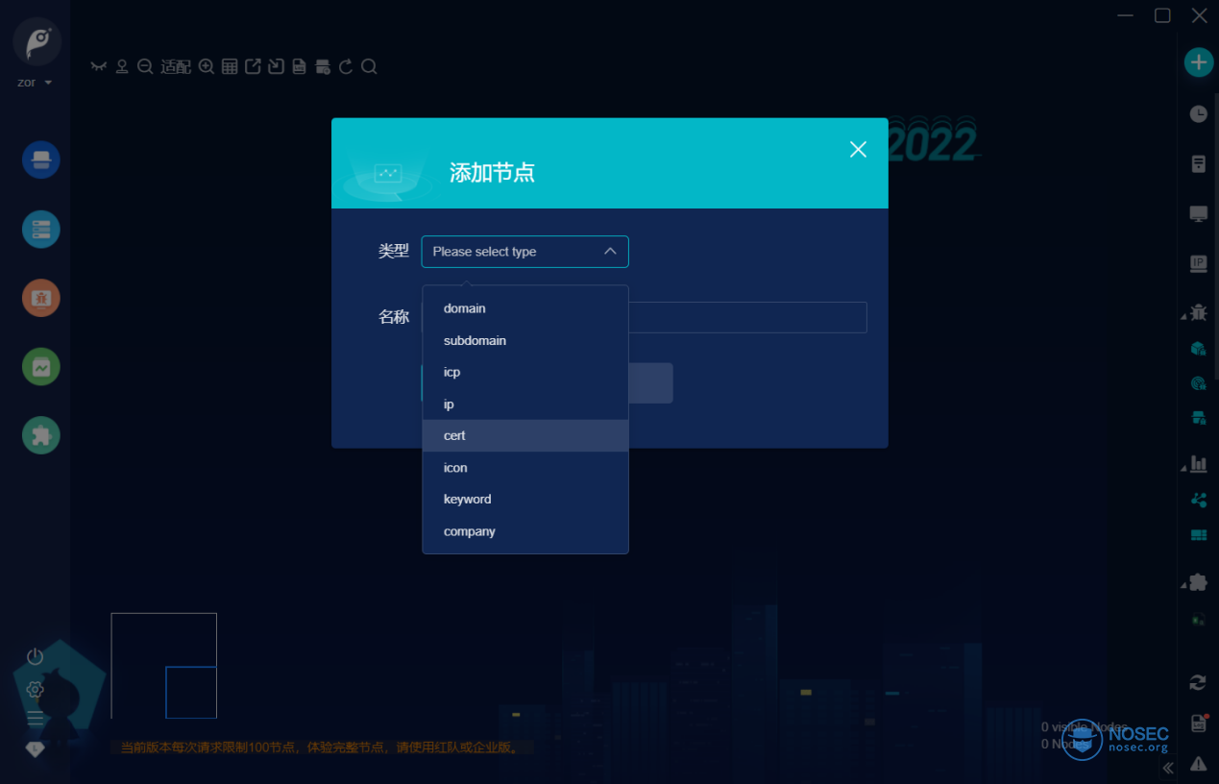Image resolution: width=1219 pixels, height=784 pixels.
Task: Open the log icon with red dot
Action: coord(1199,723)
